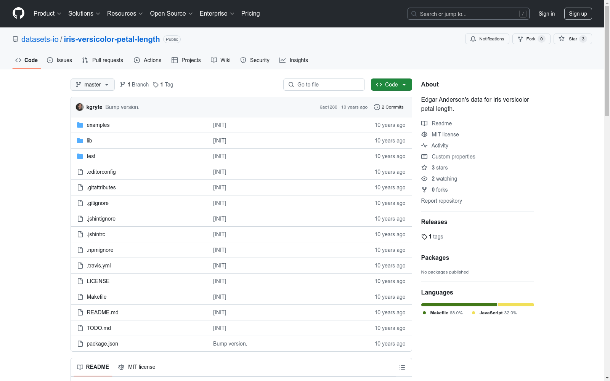Open the 2 Commits history link

click(389, 107)
